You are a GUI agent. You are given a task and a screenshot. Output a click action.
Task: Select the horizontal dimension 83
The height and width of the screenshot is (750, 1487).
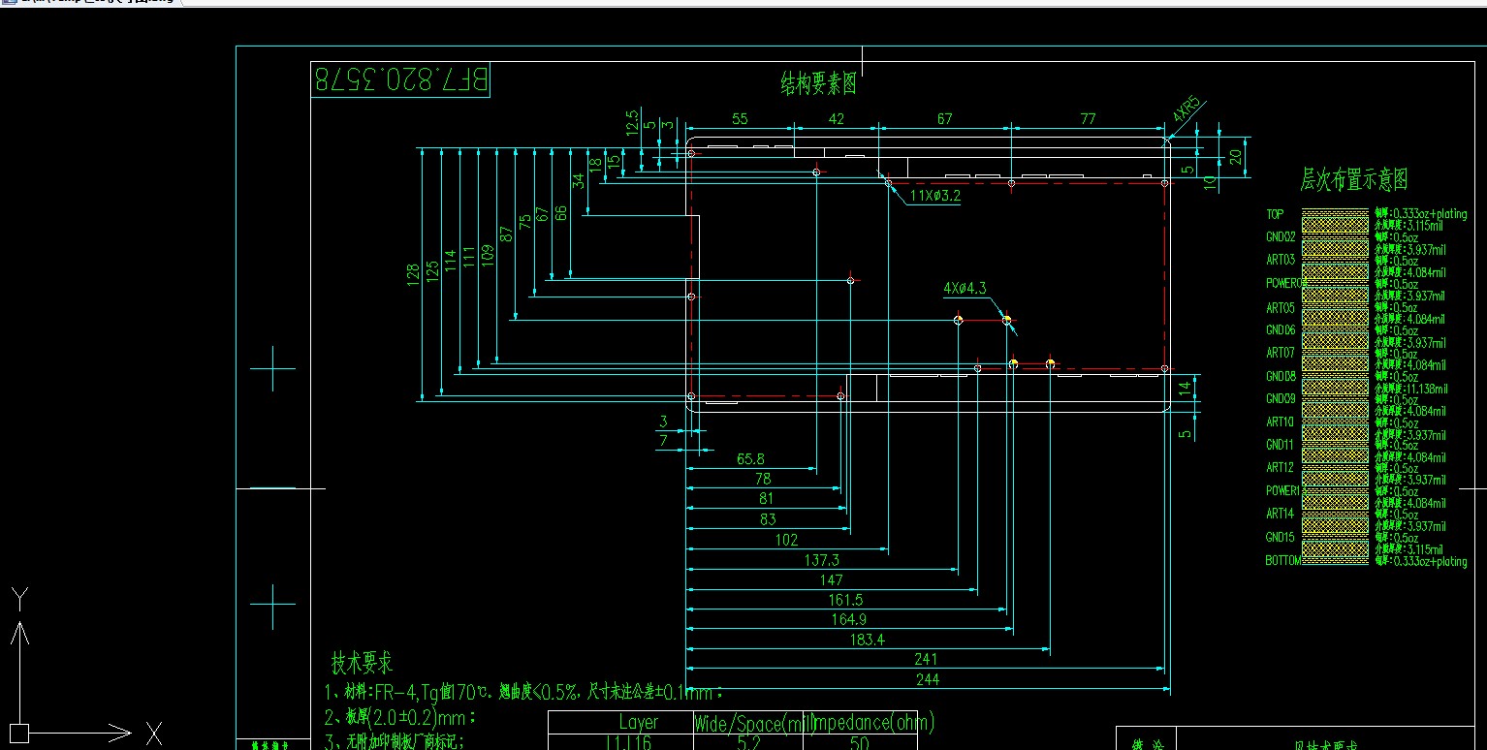point(768,519)
